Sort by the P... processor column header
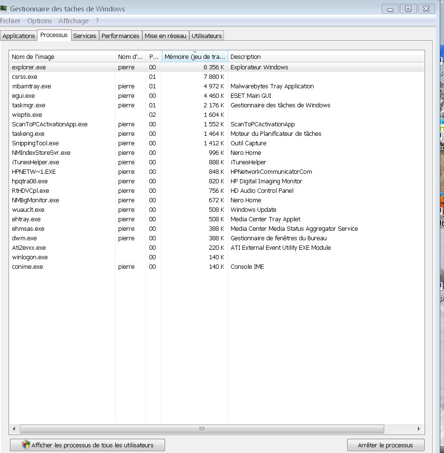444x453 pixels. (x=154, y=57)
